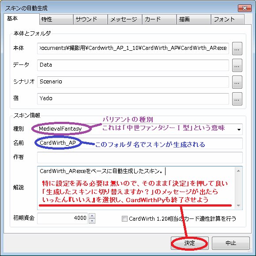Increase 初期資金 with the up arrow
This screenshot has width=256, height=256.
92,216
